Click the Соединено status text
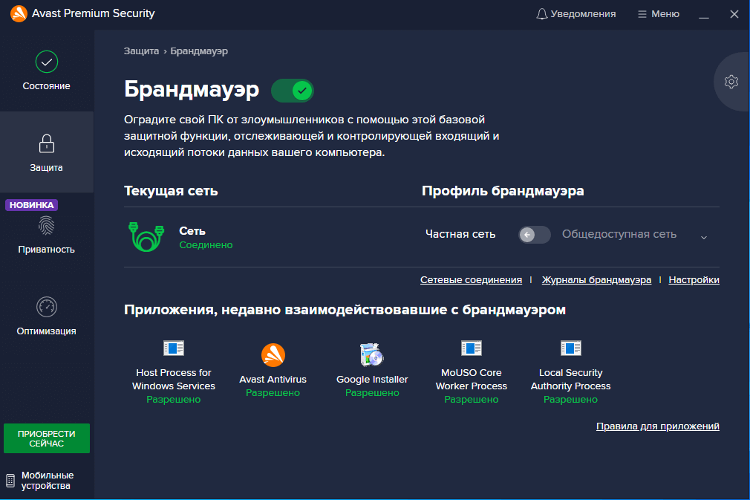 206,245
